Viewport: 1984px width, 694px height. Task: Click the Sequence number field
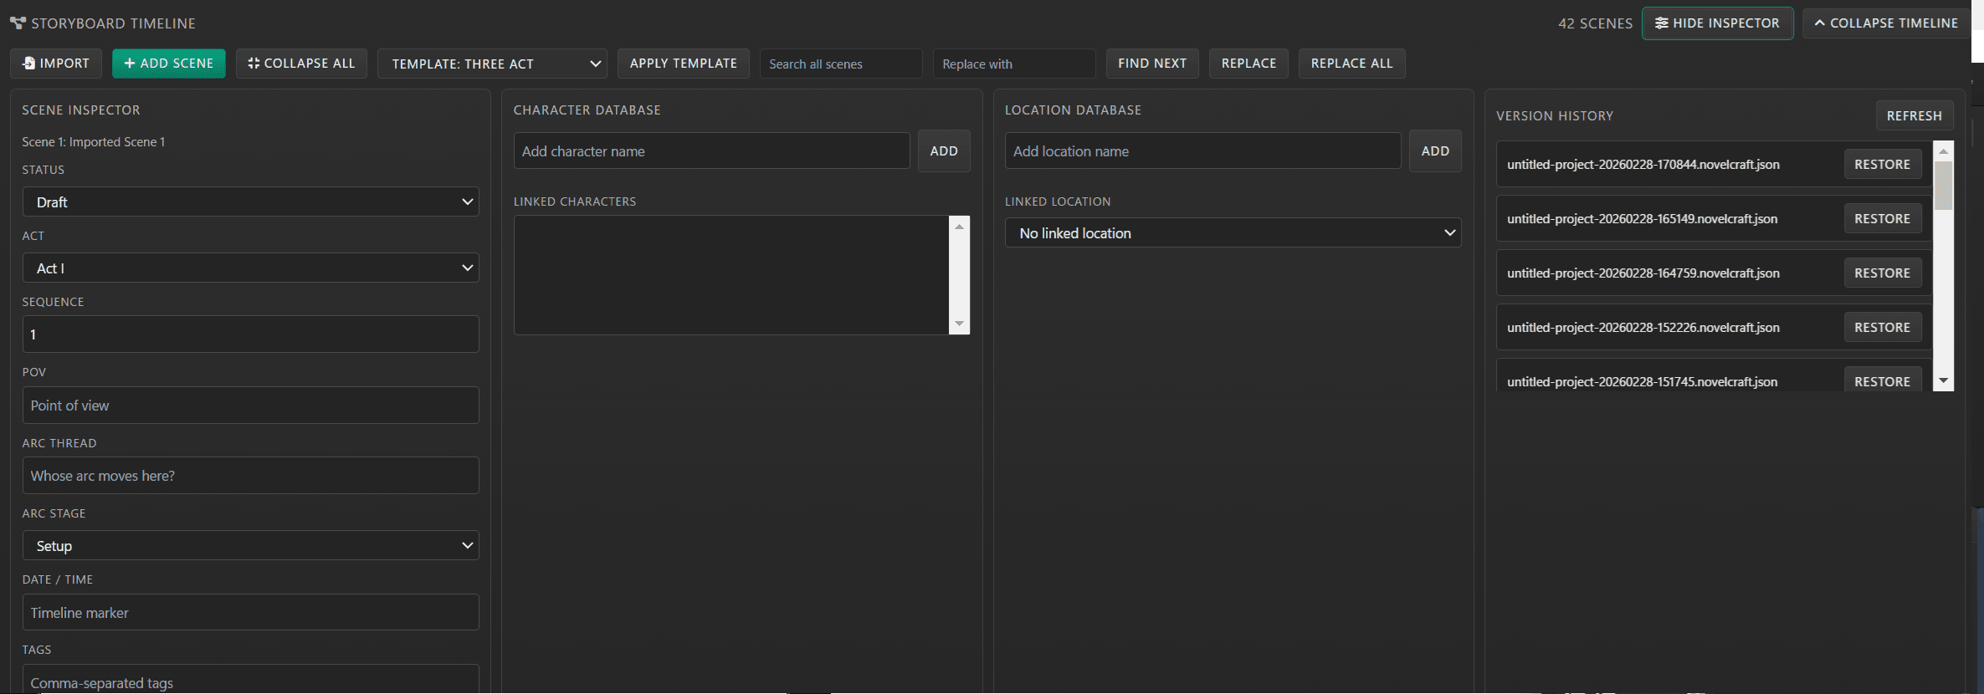click(x=250, y=334)
